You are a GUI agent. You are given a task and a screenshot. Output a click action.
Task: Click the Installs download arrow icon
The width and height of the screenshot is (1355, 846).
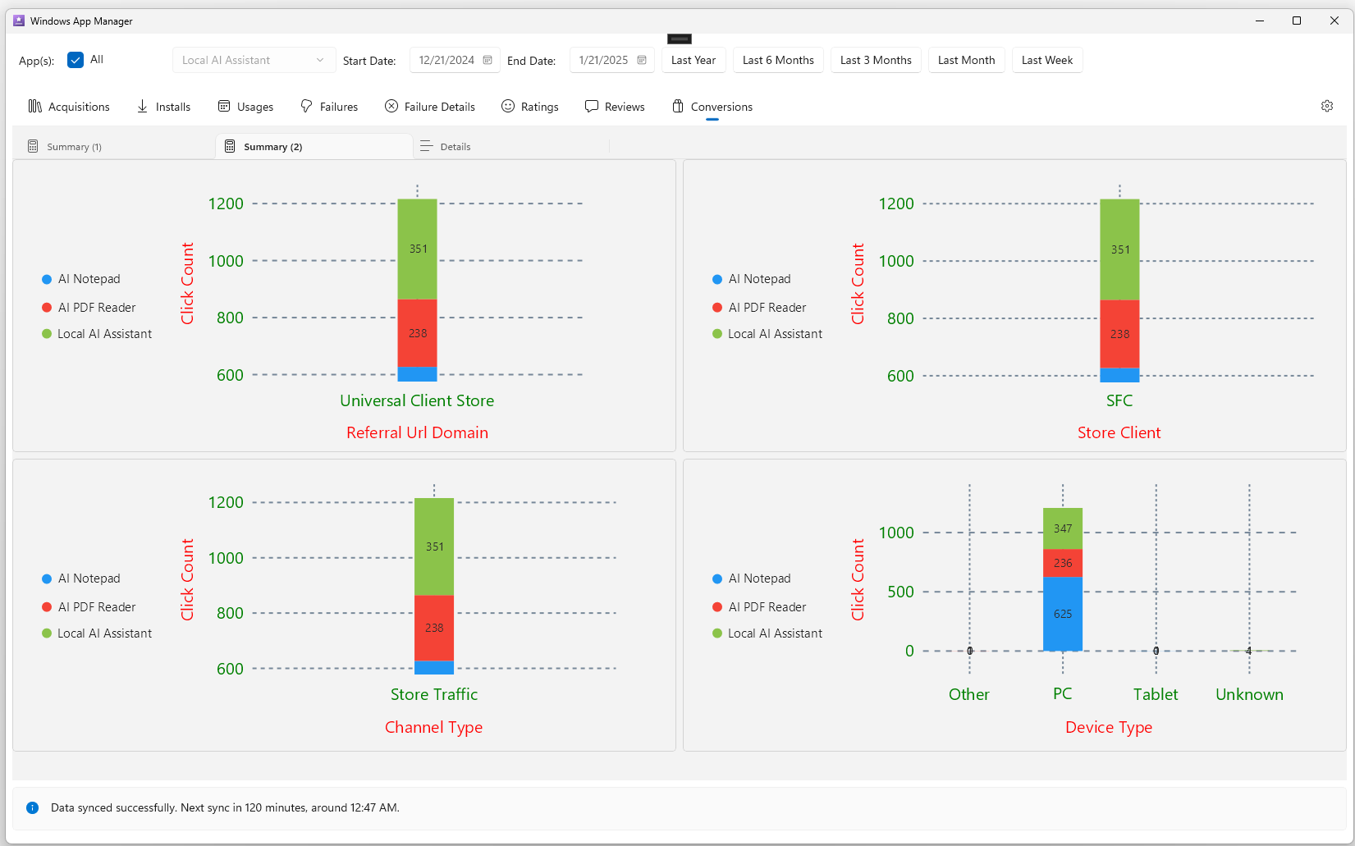coord(142,106)
